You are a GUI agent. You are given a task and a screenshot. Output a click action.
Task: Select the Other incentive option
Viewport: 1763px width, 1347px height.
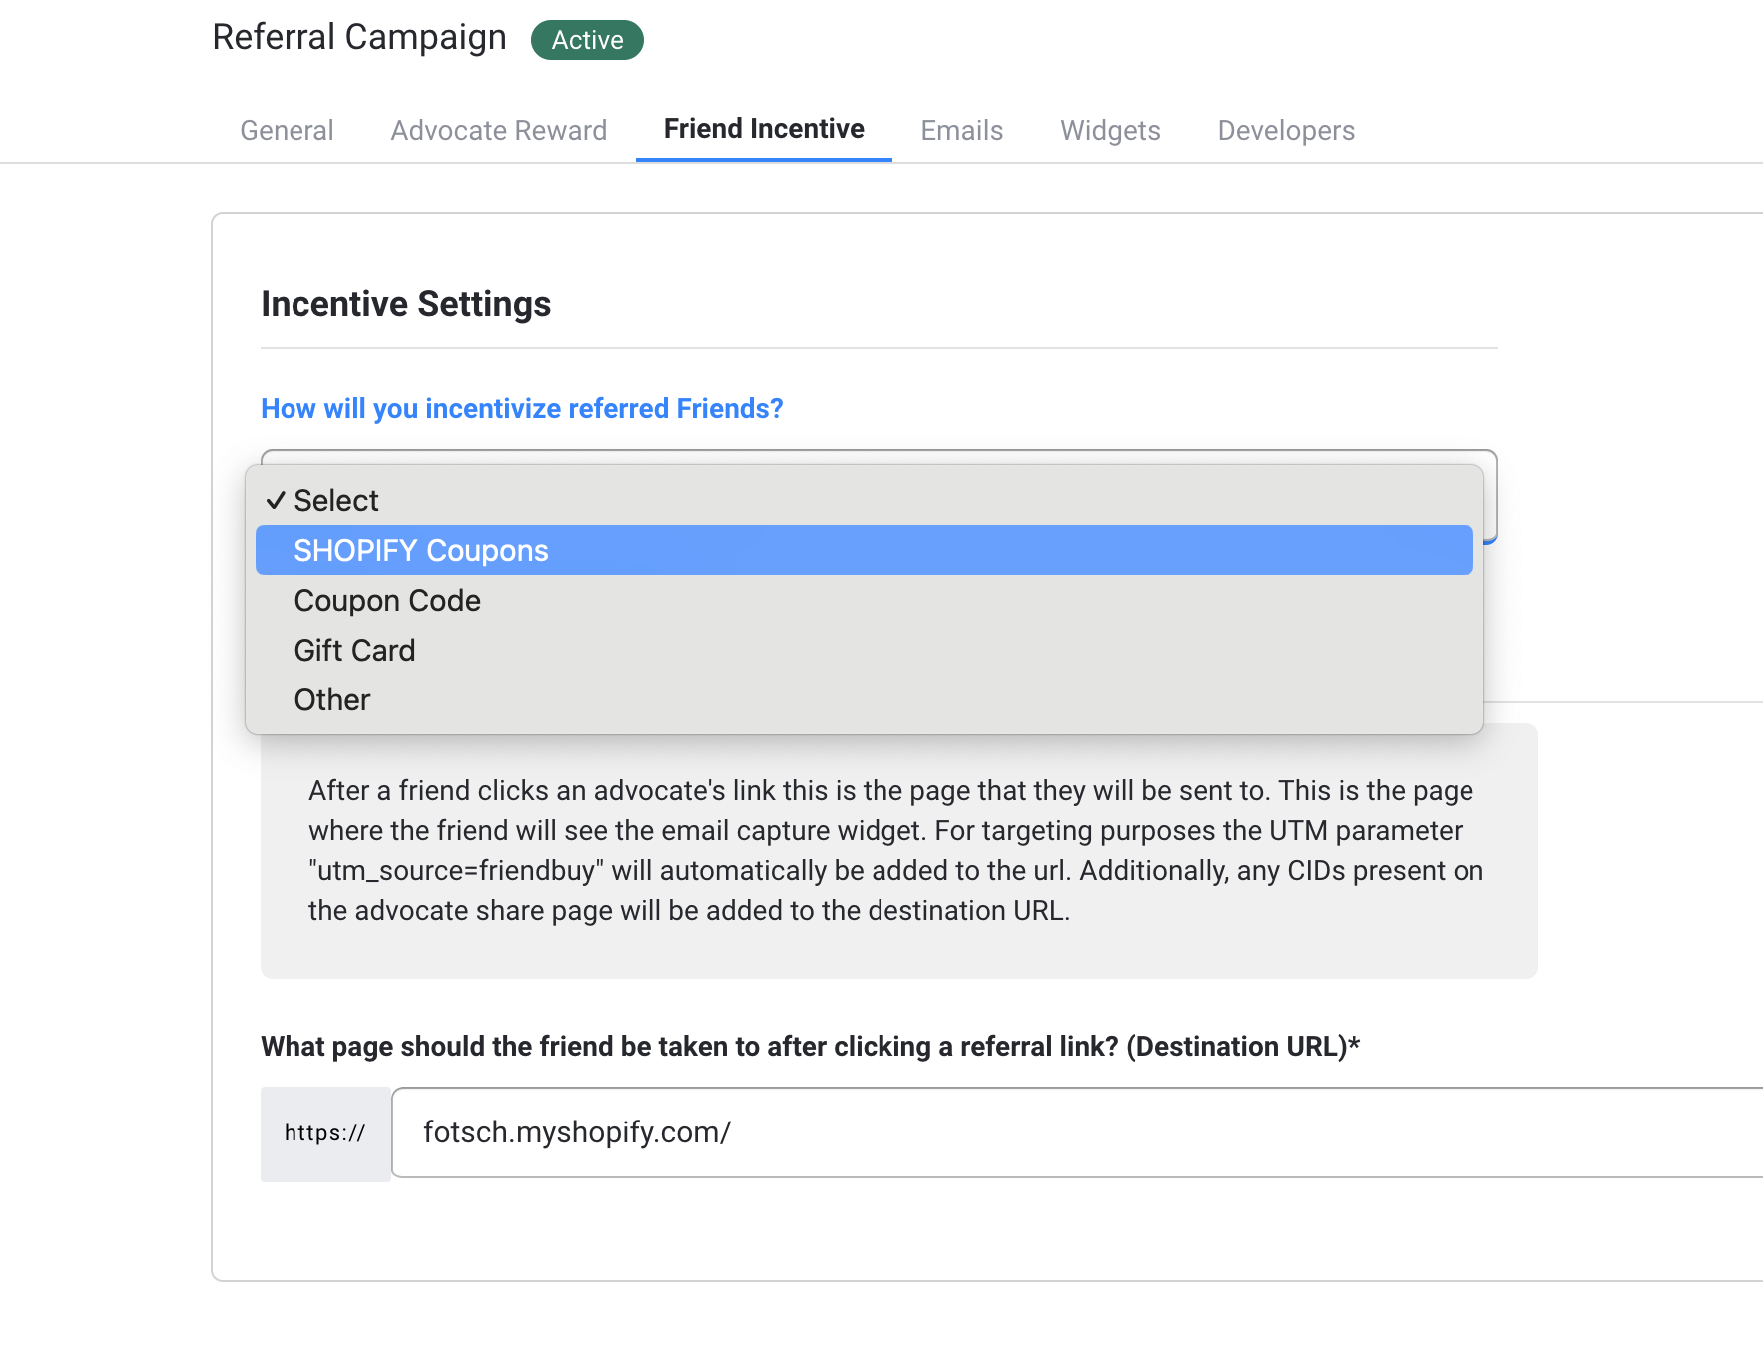coord(865,699)
